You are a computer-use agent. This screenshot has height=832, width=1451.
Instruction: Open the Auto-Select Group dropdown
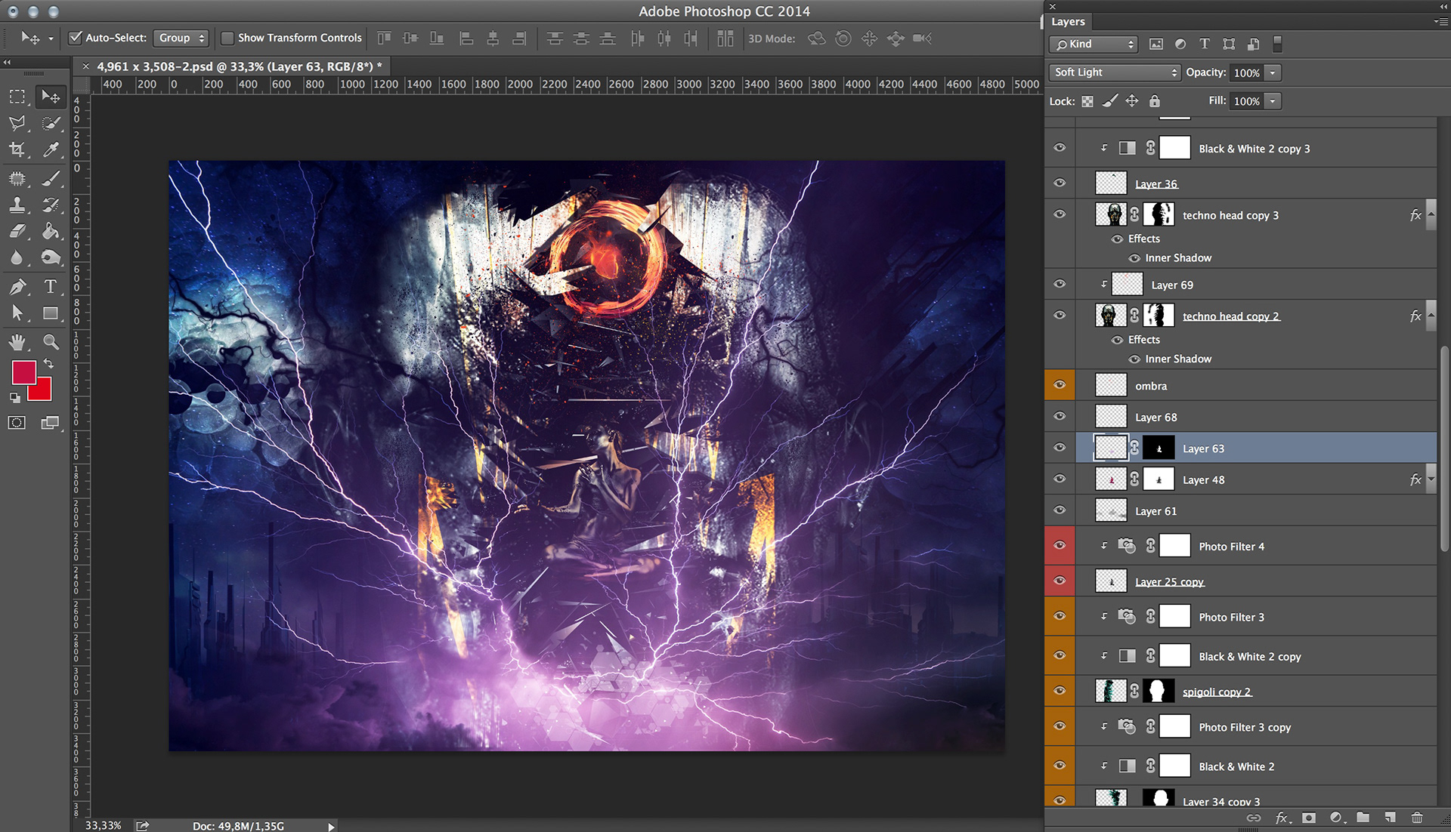[x=181, y=38]
